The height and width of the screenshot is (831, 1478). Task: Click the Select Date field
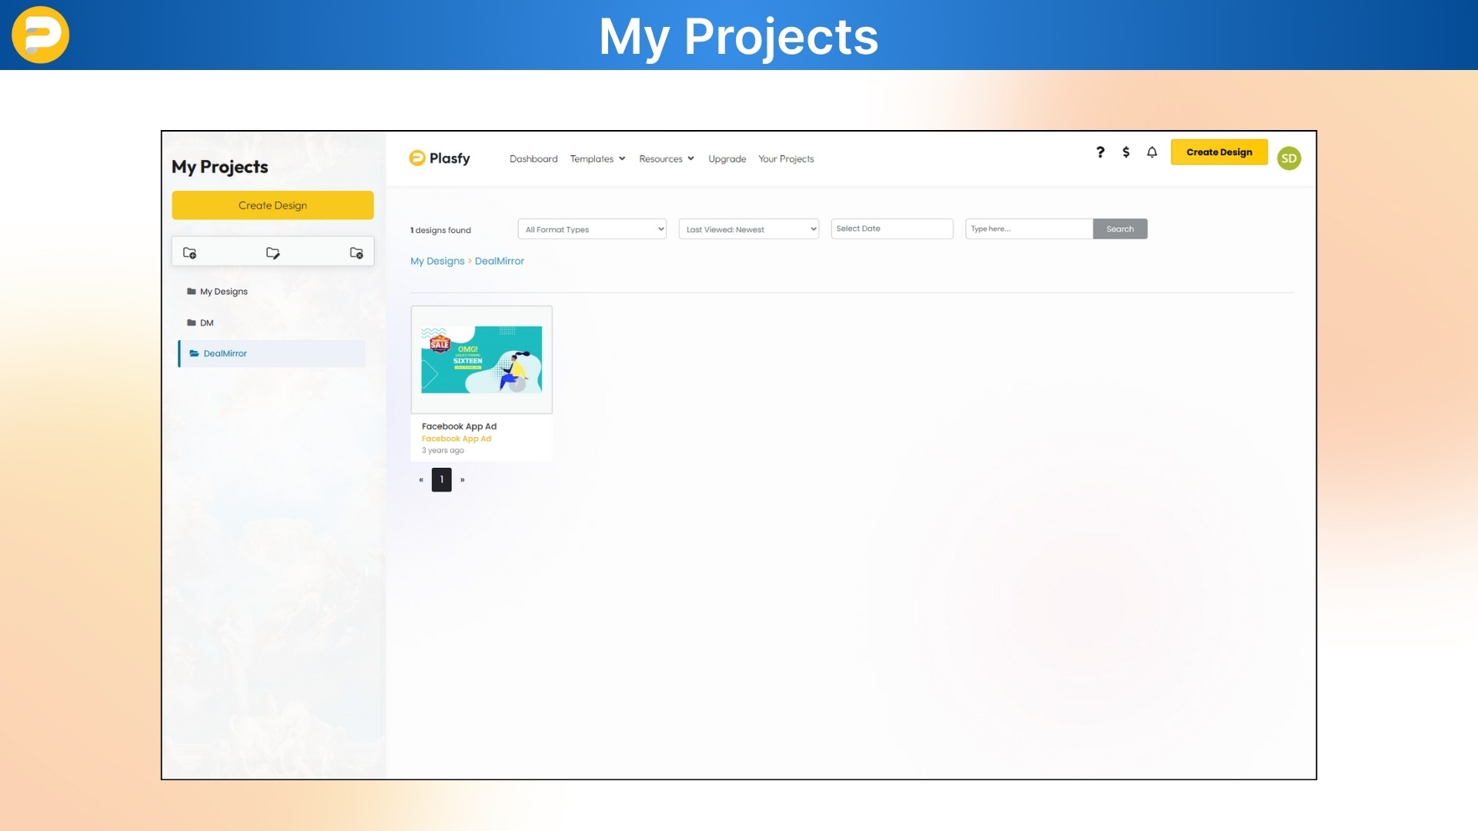click(x=891, y=229)
